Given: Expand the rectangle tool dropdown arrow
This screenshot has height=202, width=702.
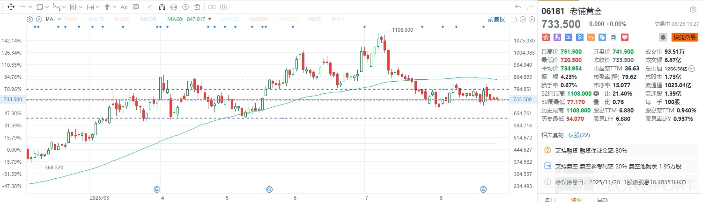Looking at the screenshot, I should pyautogui.click(x=47, y=7).
